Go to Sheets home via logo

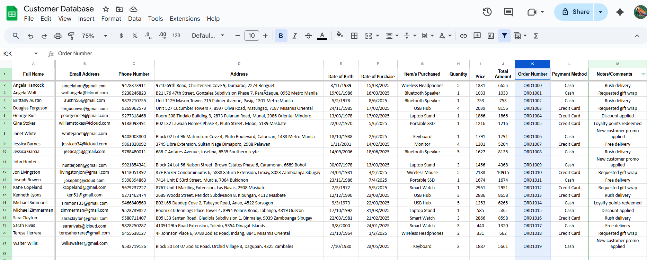pos(12,13)
